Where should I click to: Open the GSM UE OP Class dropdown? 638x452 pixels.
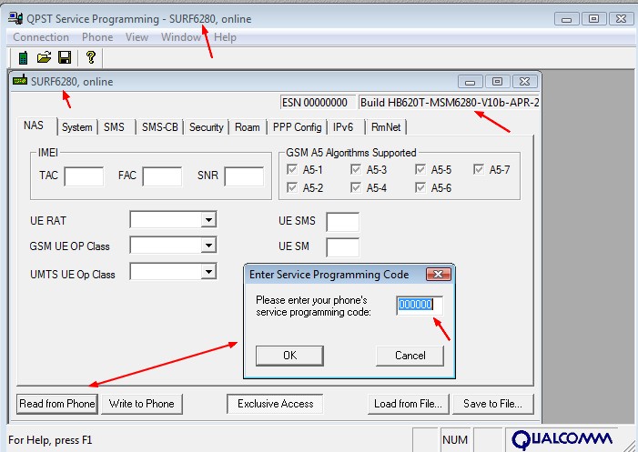point(208,246)
